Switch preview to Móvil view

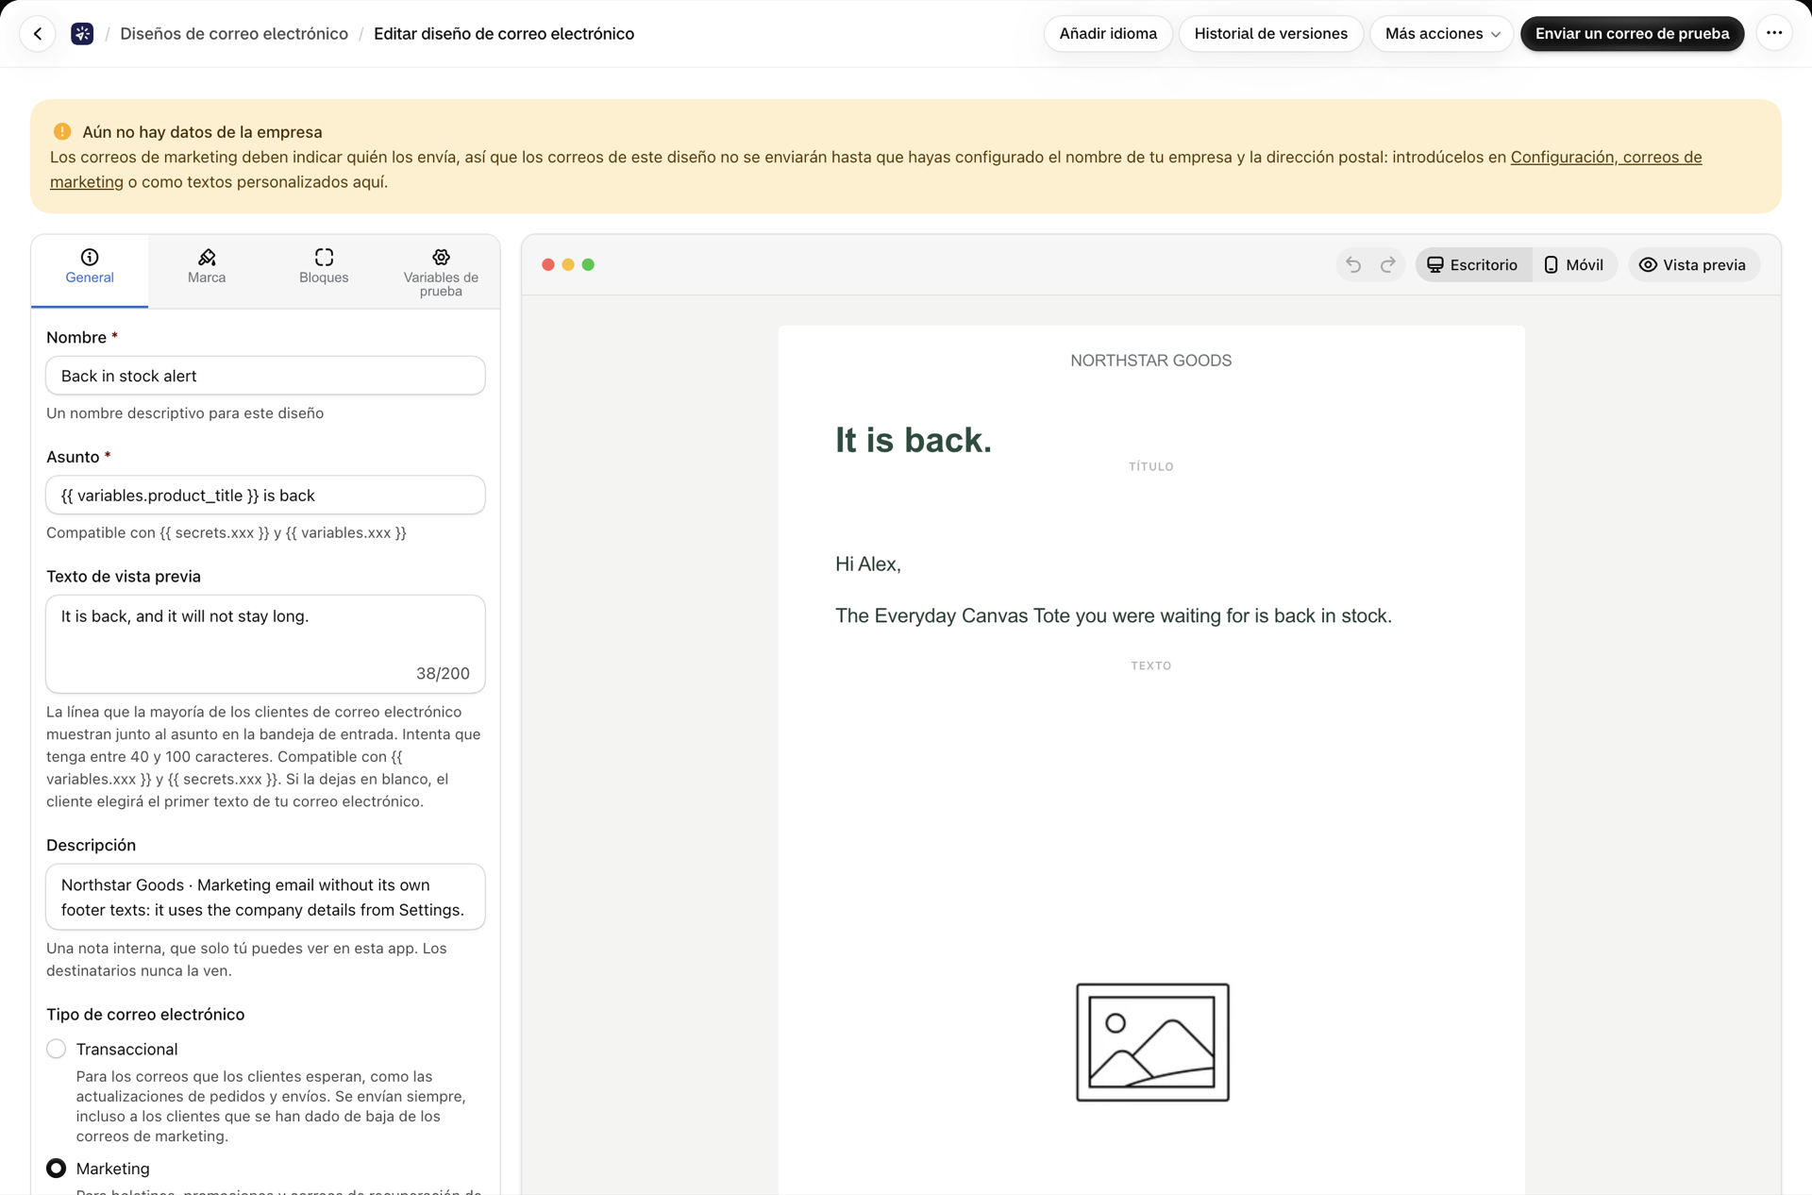coord(1573,265)
